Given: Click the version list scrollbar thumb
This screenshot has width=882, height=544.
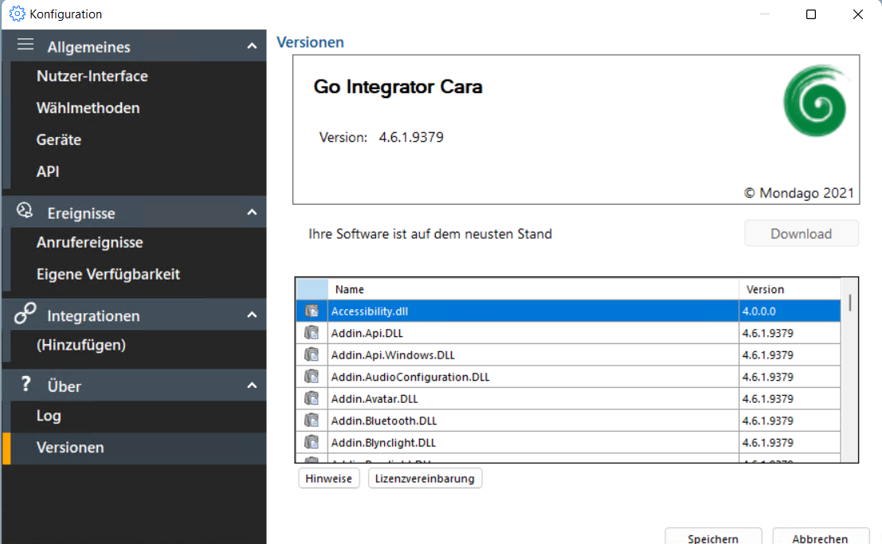Looking at the screenshot, I should pos(849,303).
